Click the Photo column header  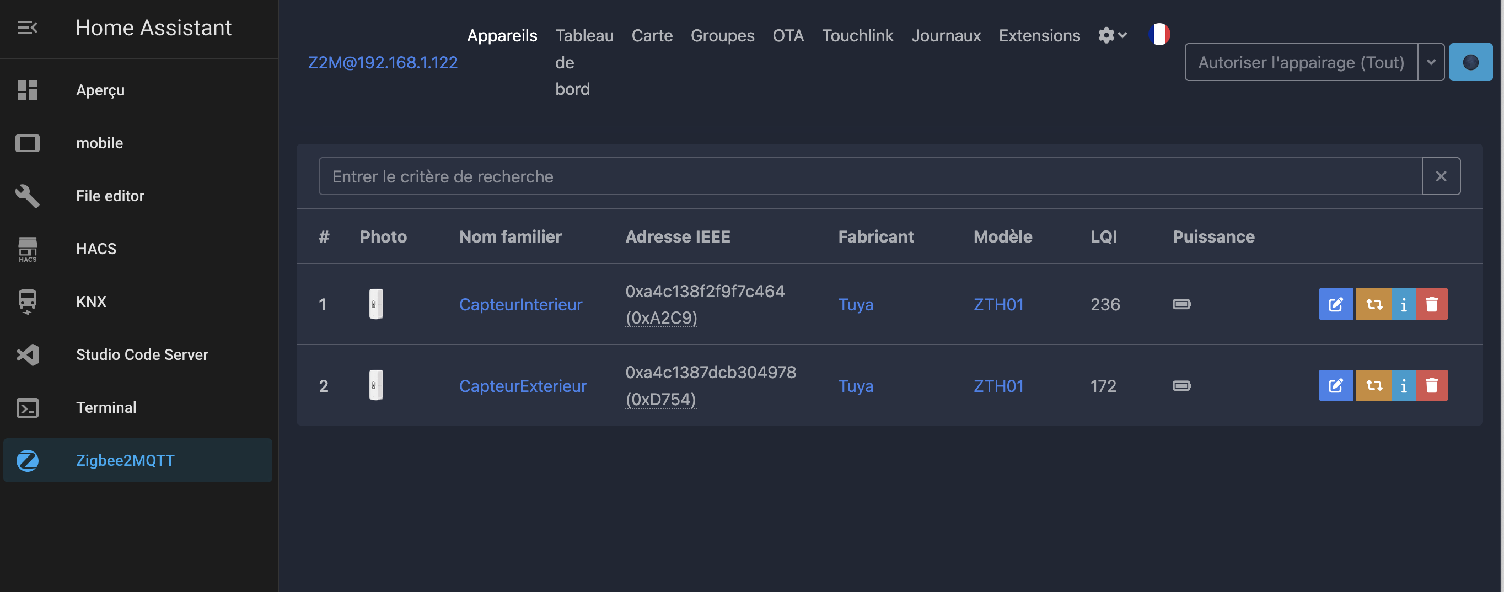click(383, 236)
